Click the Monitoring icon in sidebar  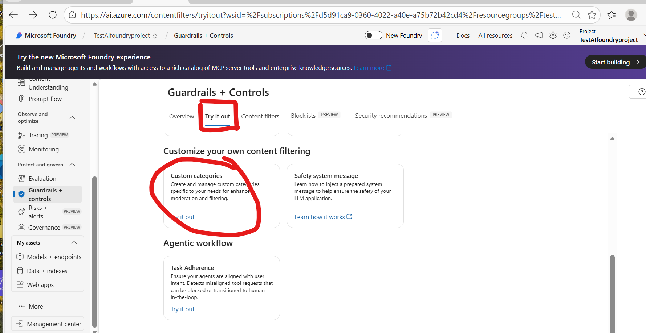(x=22, y=149)
